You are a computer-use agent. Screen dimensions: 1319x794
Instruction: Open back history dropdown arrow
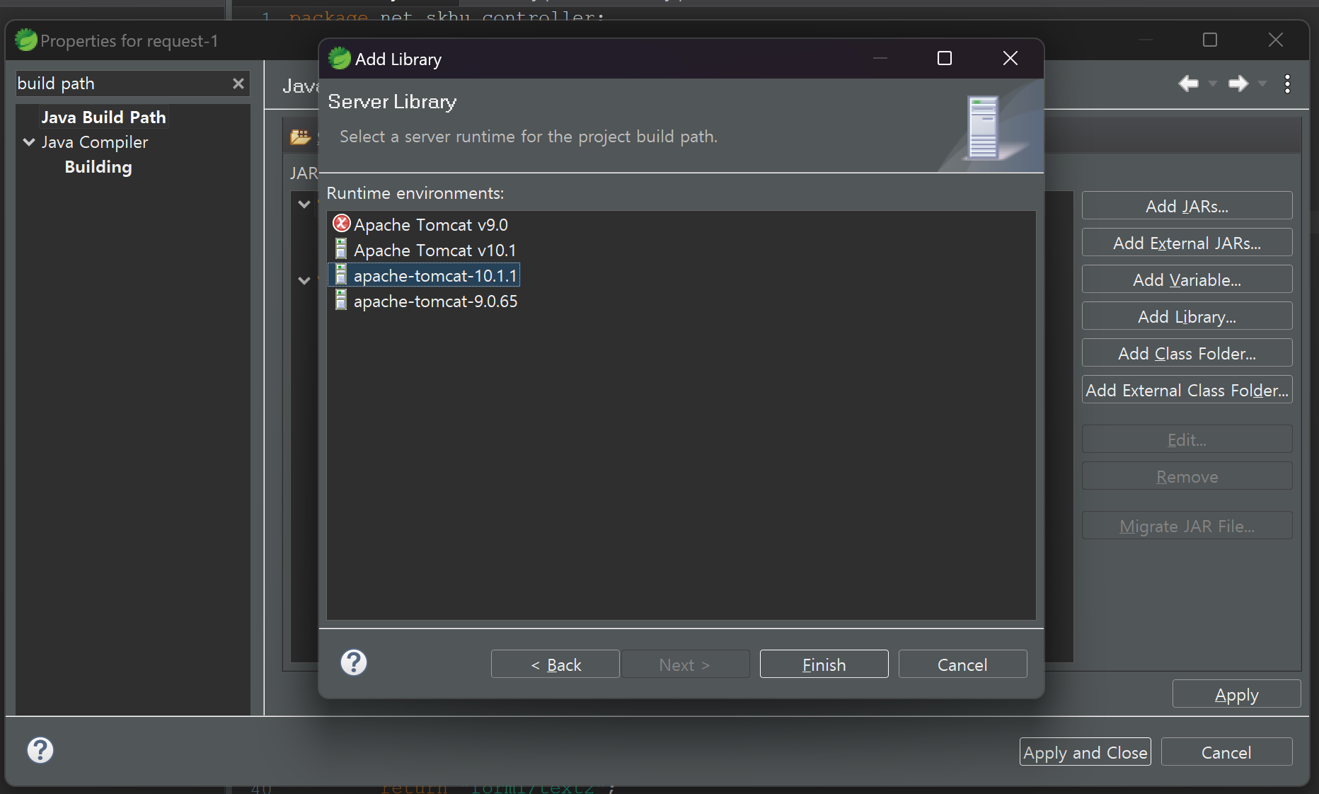(x=1213, y=84)
